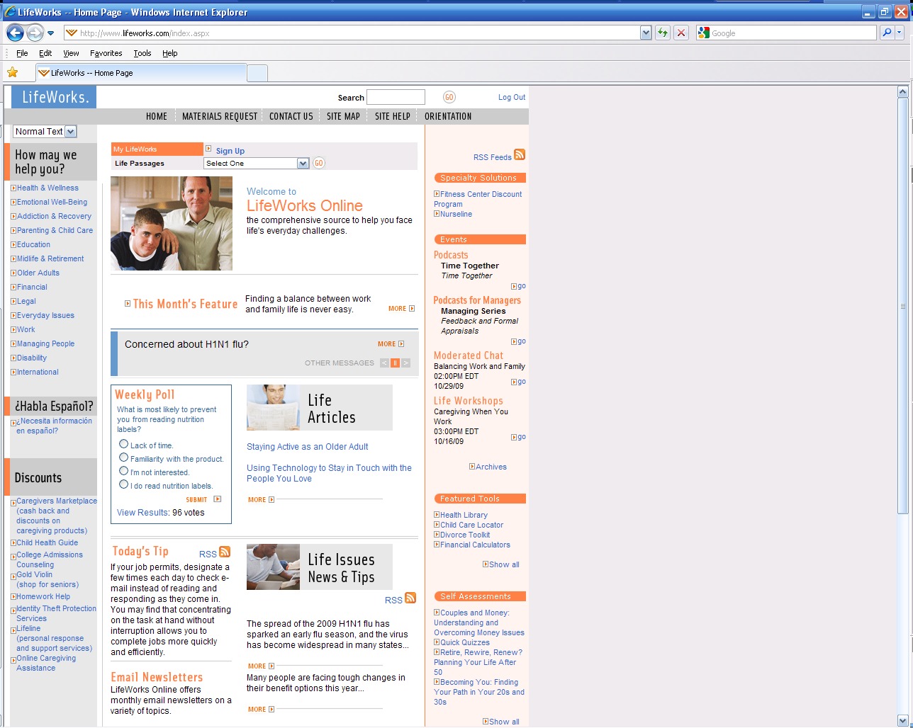Click the Refresh page icon
This screenshot has height=728, width=913.
coord(662,33)
